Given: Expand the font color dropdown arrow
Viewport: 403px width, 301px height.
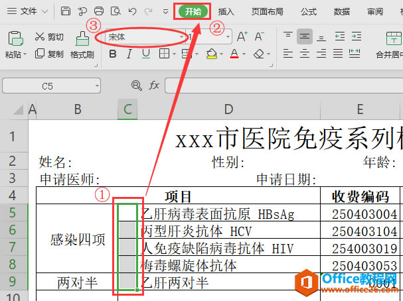Looking at the screenshot, I should (244, 54).
